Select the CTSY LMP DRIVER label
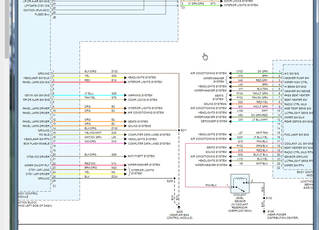Viewport: 319px width, 230px height. click(x=37, y=174)
